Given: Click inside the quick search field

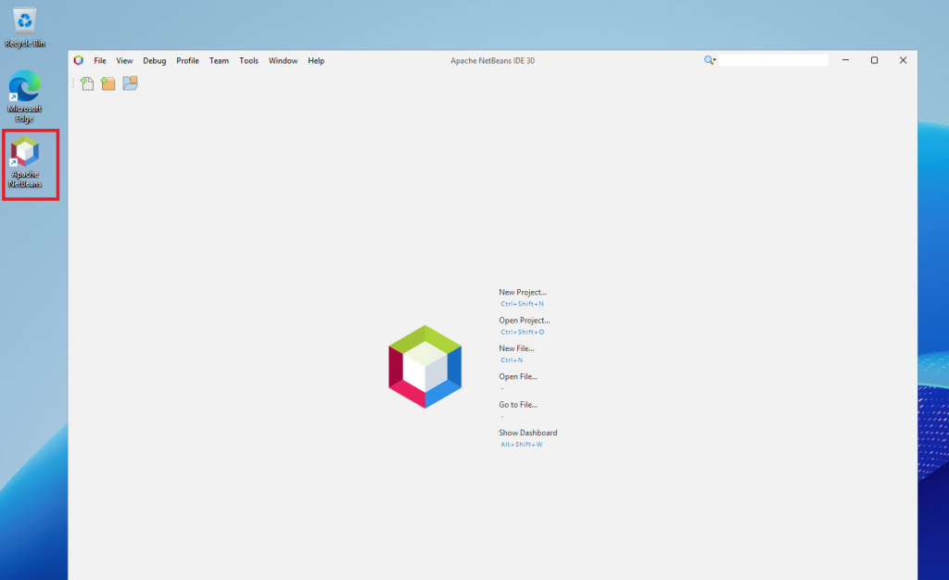Looking at the screenshot, I should (x=773, y=60).
